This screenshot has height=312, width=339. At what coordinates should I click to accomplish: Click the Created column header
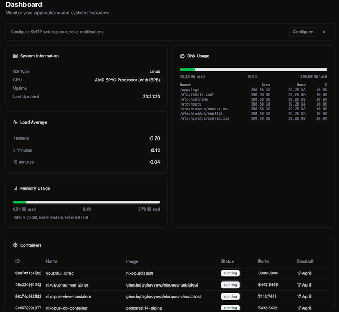pyautogui.click(x=305, y=262)
